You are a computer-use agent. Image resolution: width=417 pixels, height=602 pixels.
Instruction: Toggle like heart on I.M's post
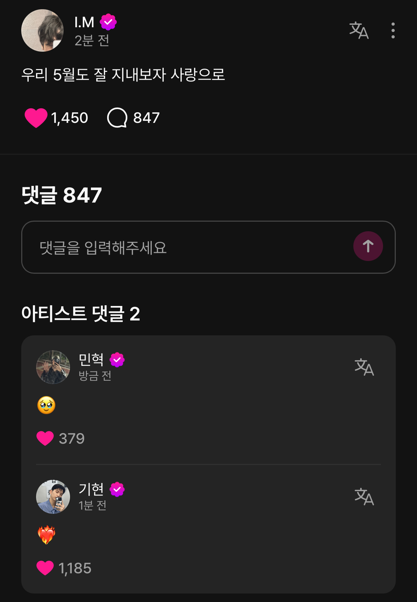[36, 118]
